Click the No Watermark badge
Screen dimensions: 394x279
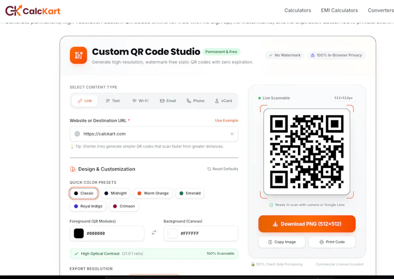coord(285,55)
